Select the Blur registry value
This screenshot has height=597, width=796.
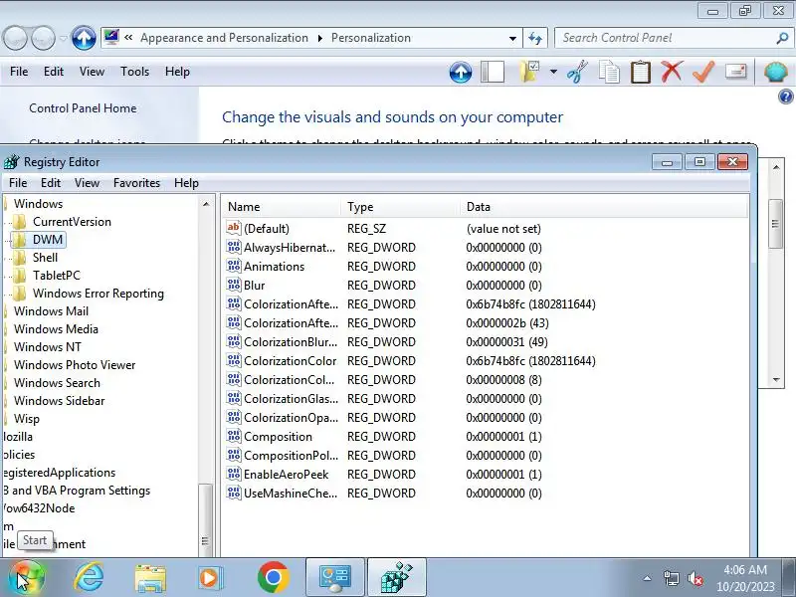coord(255,286)
